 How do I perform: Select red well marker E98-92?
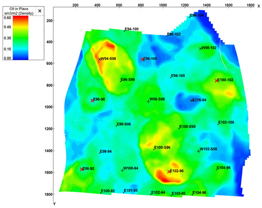81,170
